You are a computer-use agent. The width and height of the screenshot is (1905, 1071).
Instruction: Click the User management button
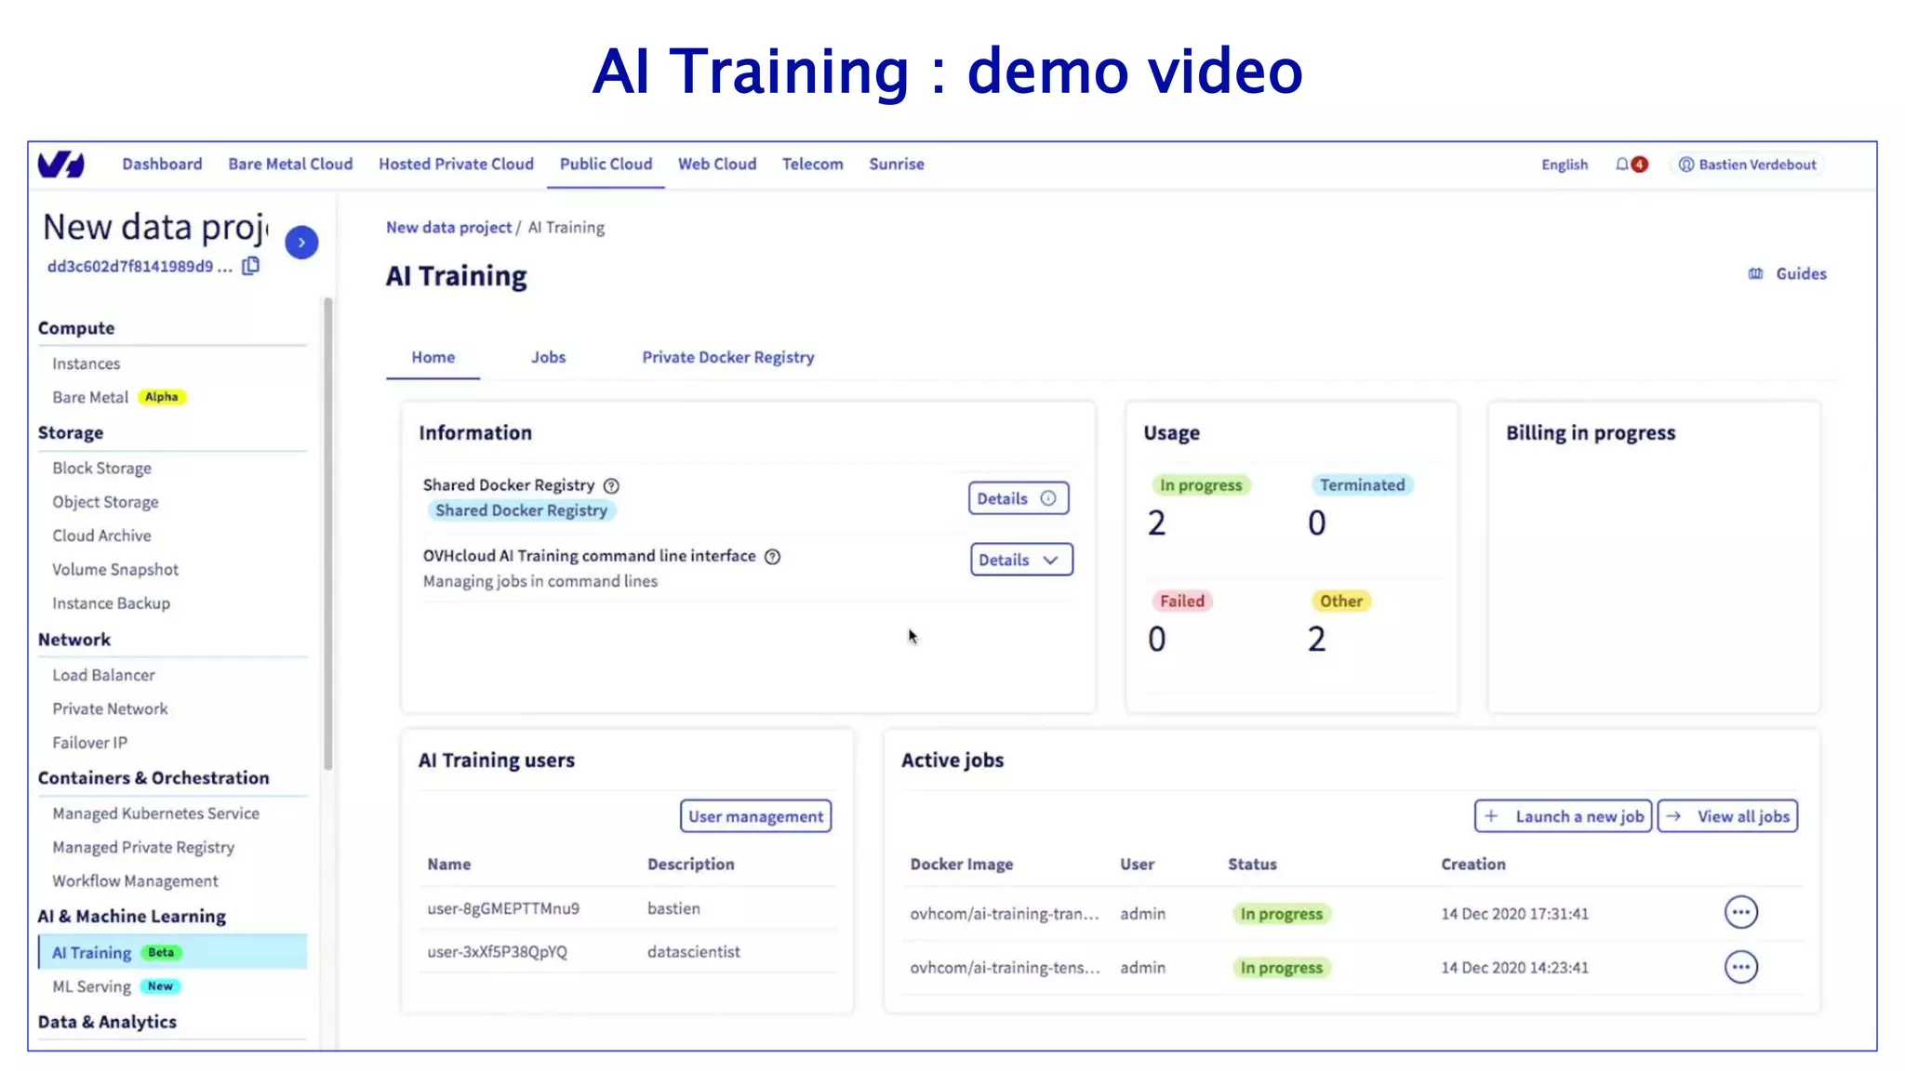pos(755,816)
